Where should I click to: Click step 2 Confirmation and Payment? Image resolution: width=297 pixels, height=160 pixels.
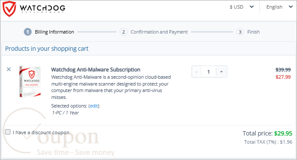pyautogui.click(x=154, y=32)
